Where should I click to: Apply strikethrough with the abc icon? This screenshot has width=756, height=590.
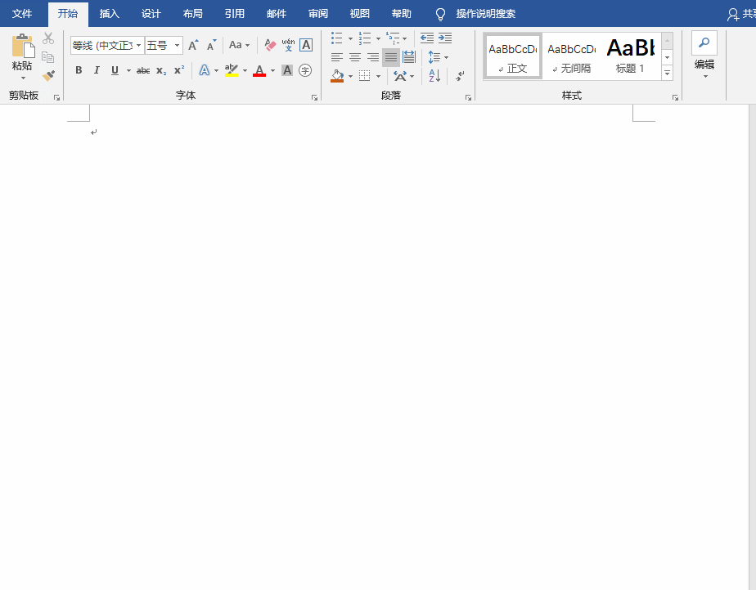click(143, 70)
